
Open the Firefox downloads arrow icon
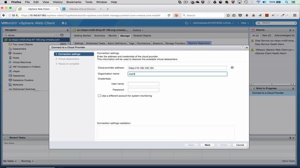coord(247,15)
